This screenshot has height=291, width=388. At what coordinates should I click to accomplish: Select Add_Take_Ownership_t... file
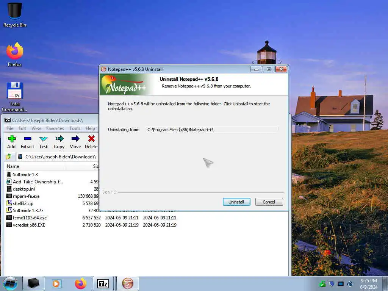coord(38,182)
